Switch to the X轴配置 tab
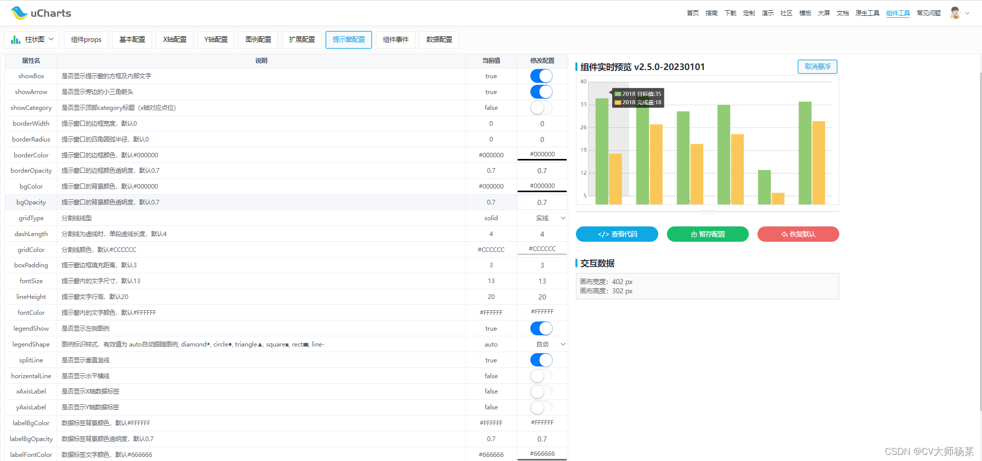Image resolution: width=982 pixels, height=461 pixels. [174, 39]
